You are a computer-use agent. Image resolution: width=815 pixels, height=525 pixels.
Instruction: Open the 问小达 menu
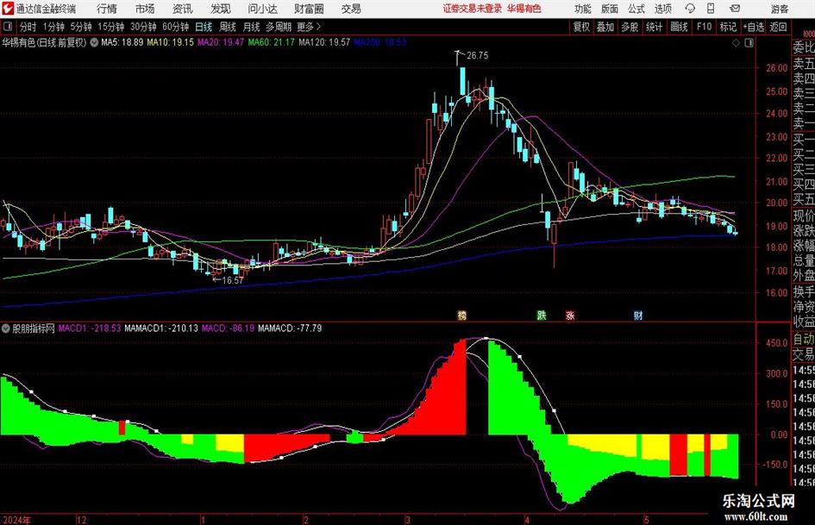click(x=262, y=9)
